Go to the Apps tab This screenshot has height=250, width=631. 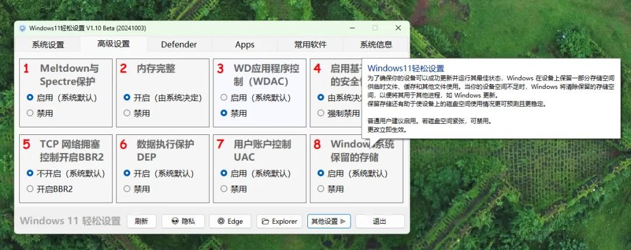coord(245,44)
